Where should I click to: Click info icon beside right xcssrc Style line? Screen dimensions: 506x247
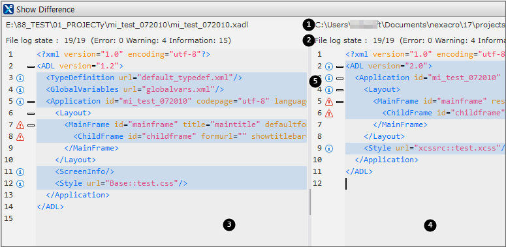[329, 149]
